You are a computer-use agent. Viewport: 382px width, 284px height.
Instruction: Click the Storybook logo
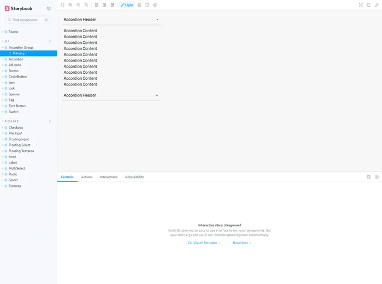click(18, 8)
